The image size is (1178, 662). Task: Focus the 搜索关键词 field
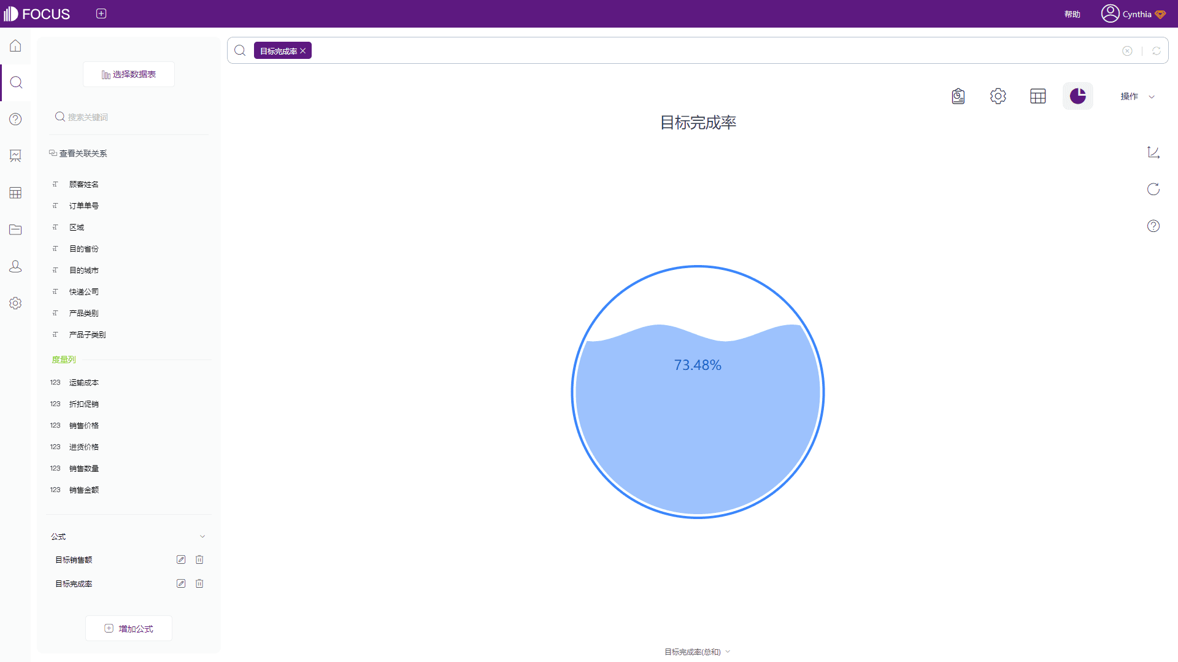tap(129, 117)
